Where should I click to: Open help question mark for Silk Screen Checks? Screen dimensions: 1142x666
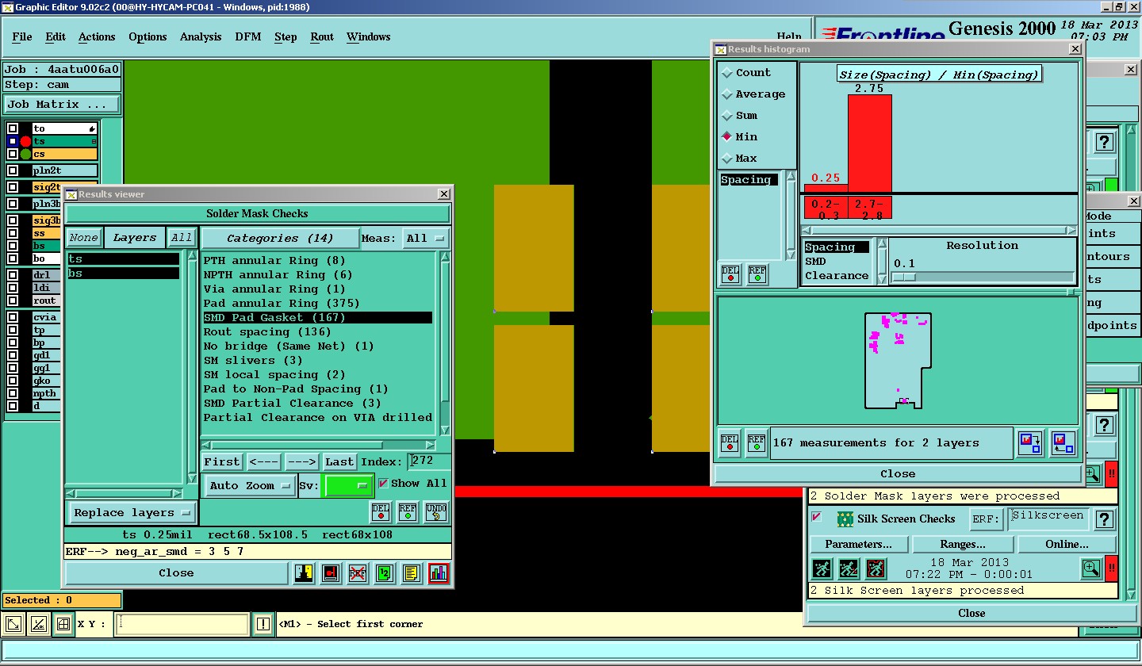1106,520
